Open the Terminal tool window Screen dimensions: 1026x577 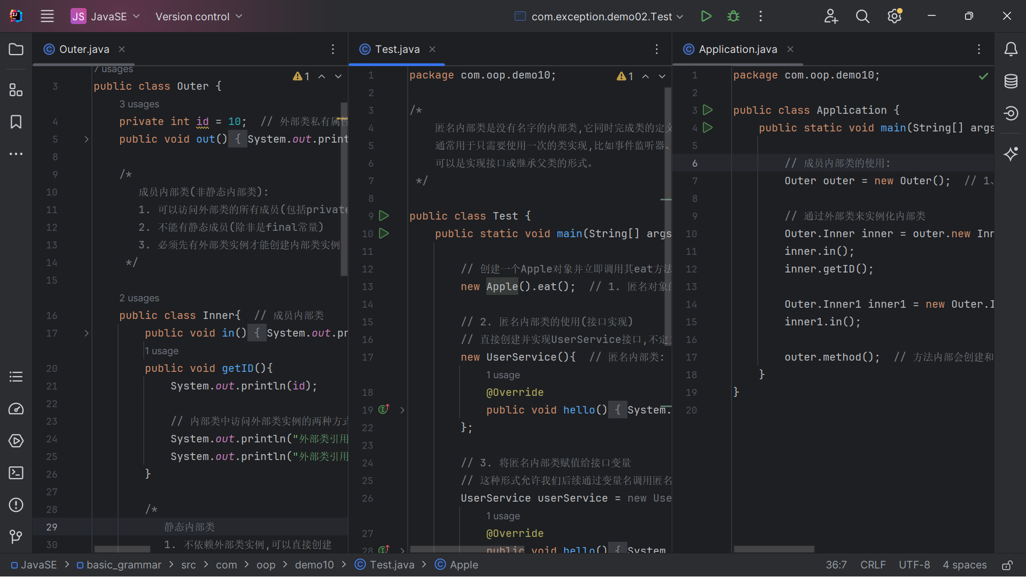pos(16,473)
